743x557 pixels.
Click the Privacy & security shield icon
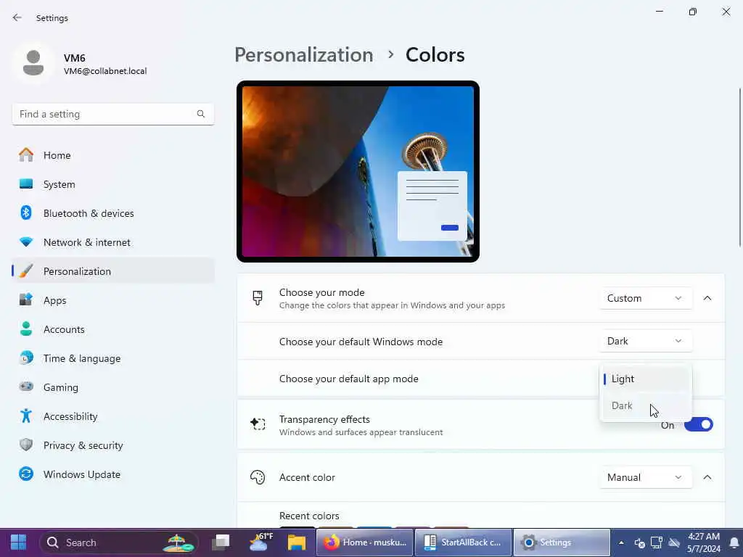[26, 445]
